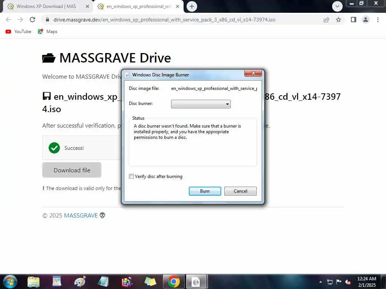
Task: Open the taskbar clock showing 12:24 AM
Action: click(x=366, y=282)
